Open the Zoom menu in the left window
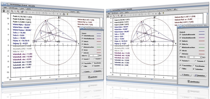The width and height of the screenshot is (210, 99). point(22,8)
